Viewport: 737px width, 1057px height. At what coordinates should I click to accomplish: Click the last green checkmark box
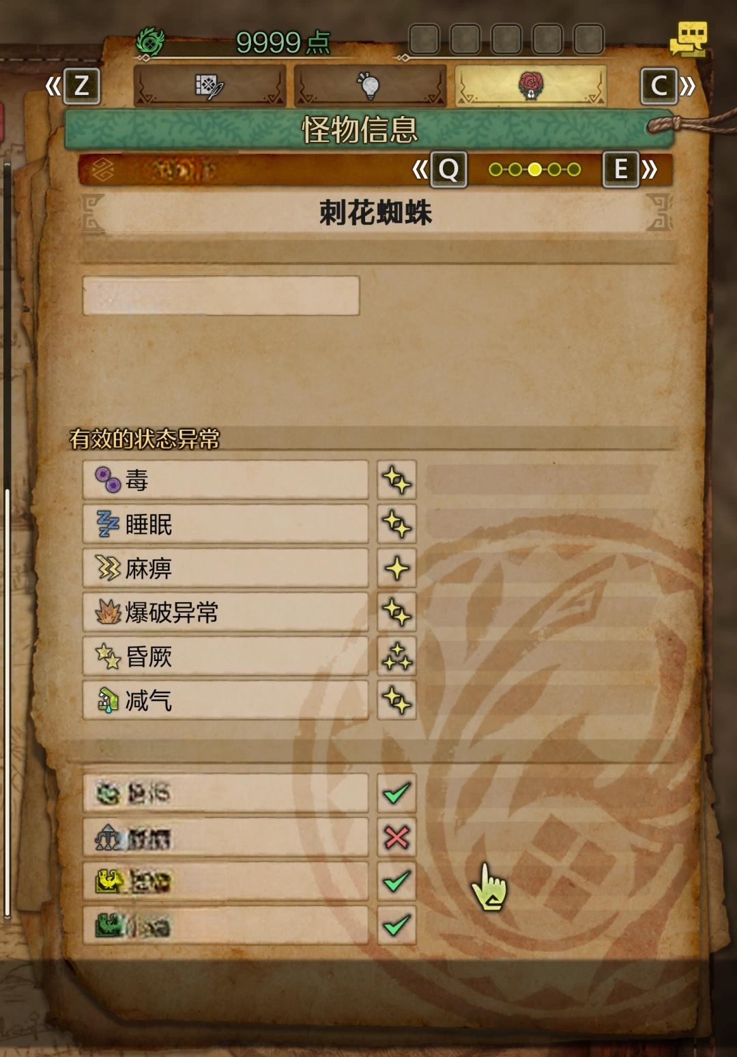coord(396,925)
